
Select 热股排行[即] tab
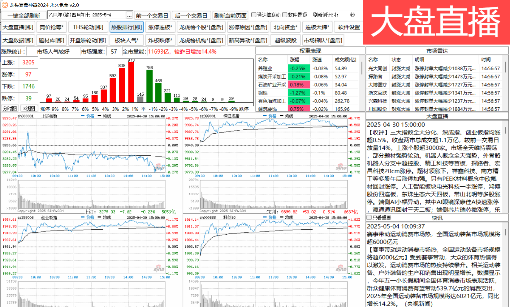127,27
